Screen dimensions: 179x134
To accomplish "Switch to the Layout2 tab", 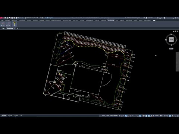I will [16, 116].
